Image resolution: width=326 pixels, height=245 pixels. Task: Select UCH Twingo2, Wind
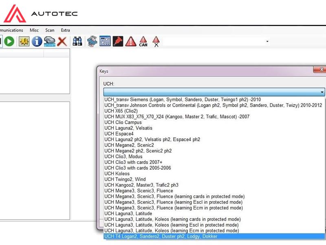214,179
